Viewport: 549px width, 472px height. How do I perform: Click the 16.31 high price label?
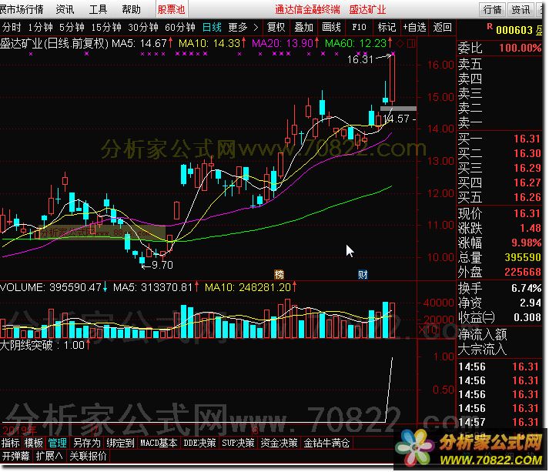point(360,59)
